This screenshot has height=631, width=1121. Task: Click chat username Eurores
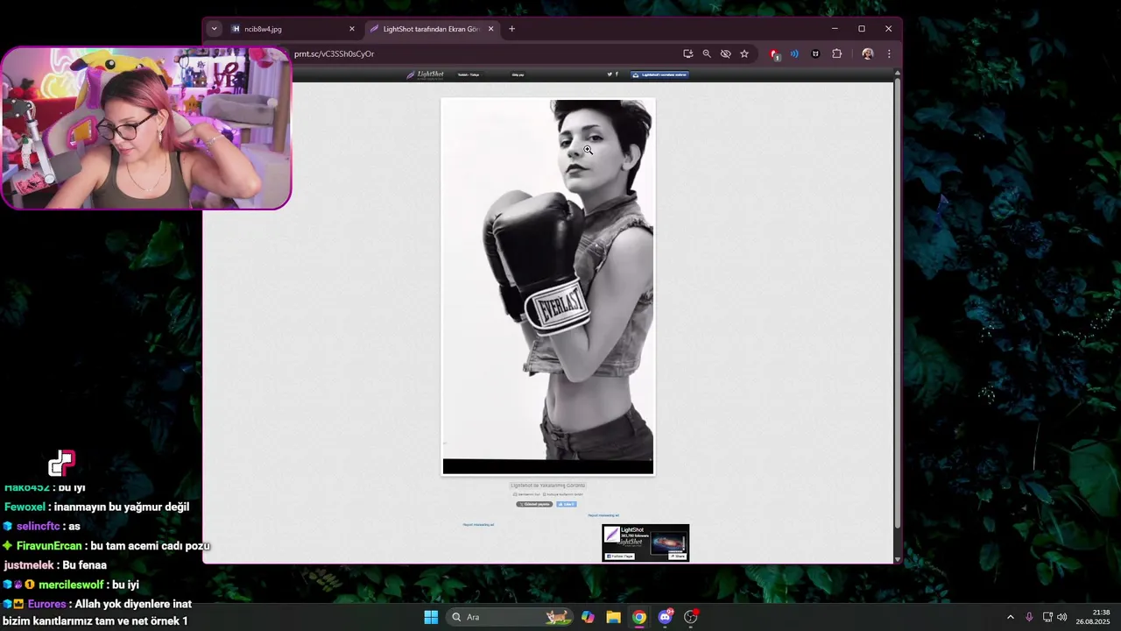pyautogui.click(x=46, y=604)
